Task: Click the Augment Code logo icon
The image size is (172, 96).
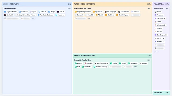Action: (x=5, y=12)
